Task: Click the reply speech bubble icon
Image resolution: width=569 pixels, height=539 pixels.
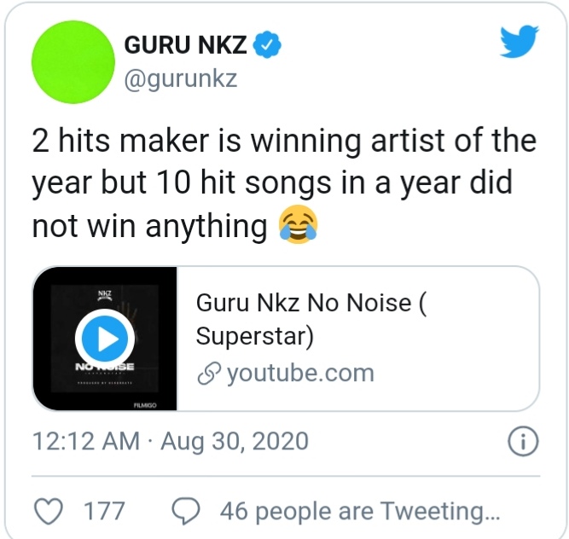Action: [x=185, y=511]
